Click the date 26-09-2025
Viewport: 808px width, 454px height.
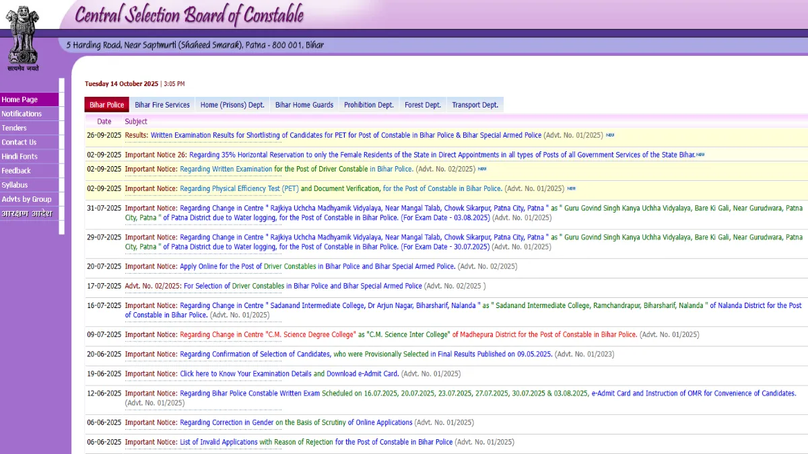coord(104,135)
